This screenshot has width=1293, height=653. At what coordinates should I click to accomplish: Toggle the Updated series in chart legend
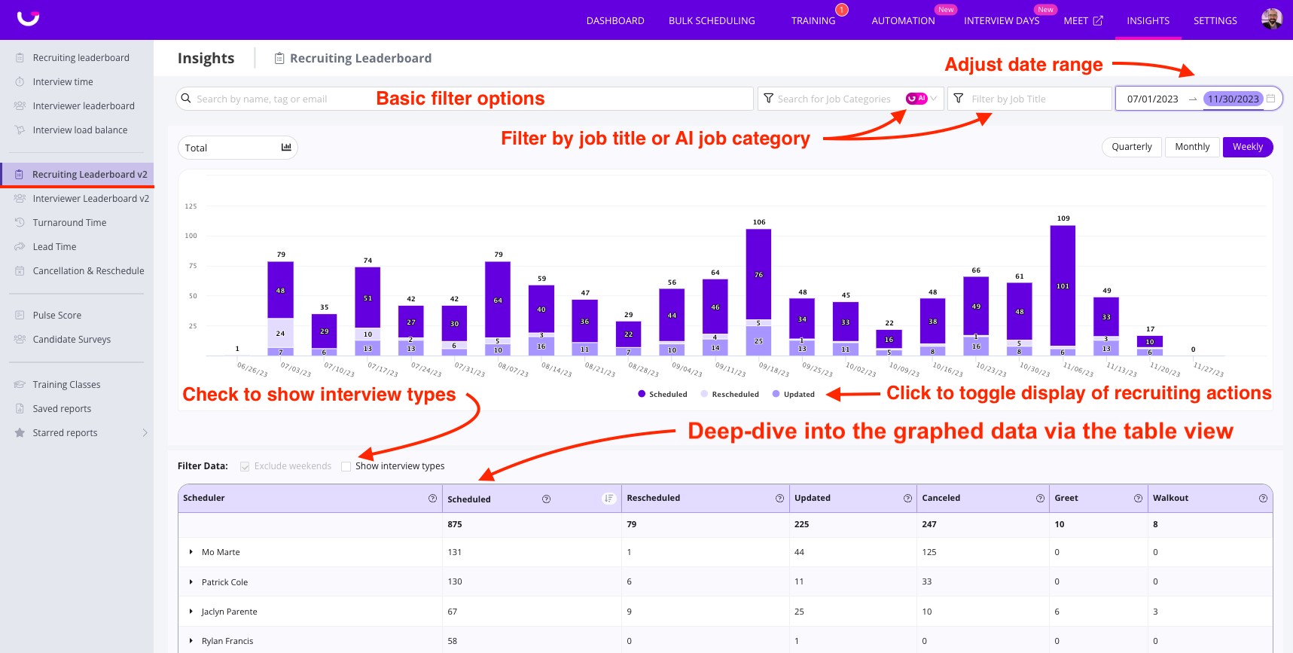(x=794, y=394)
